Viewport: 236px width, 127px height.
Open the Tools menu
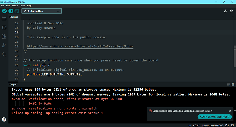point(23,6)
